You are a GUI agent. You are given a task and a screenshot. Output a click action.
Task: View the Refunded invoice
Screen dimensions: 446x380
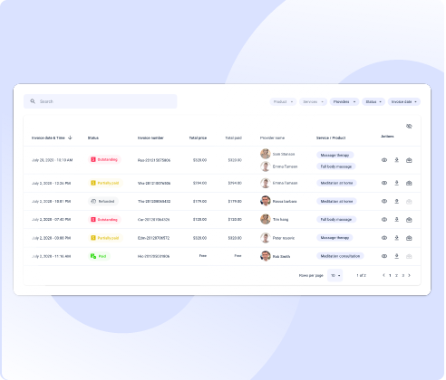pyautogui.click(x=384, y=201)
